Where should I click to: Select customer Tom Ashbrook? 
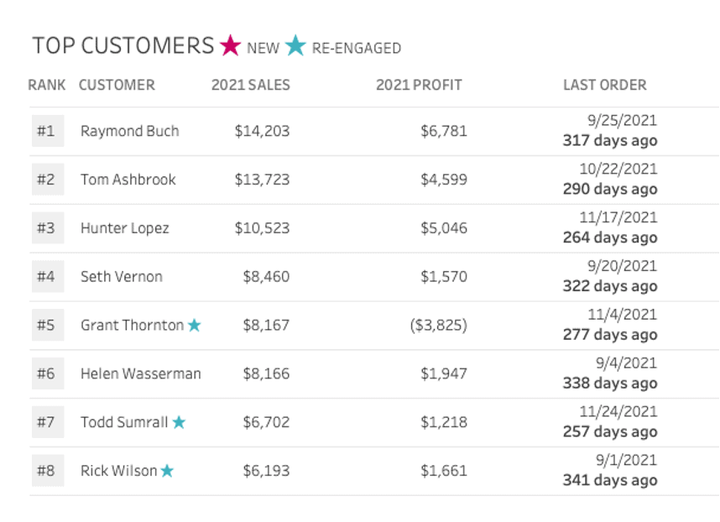tap(128, 180)
